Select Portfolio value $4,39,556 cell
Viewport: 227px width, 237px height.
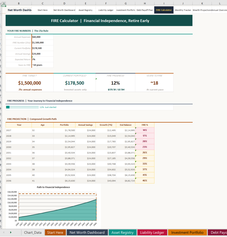coord(64,164)
